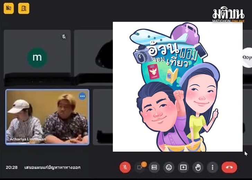The image size is (252, 180).
Task: Toggle the camera button with the orange alert badge
Action: pyautogui.click(x=139, y=168)
